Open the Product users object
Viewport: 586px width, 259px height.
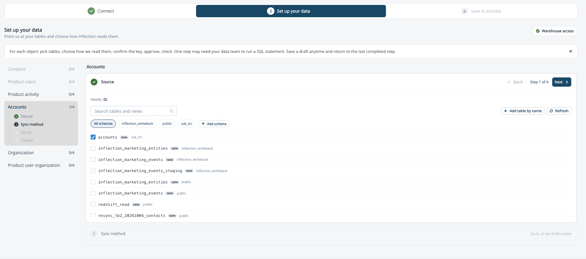[x=41, y=82]
